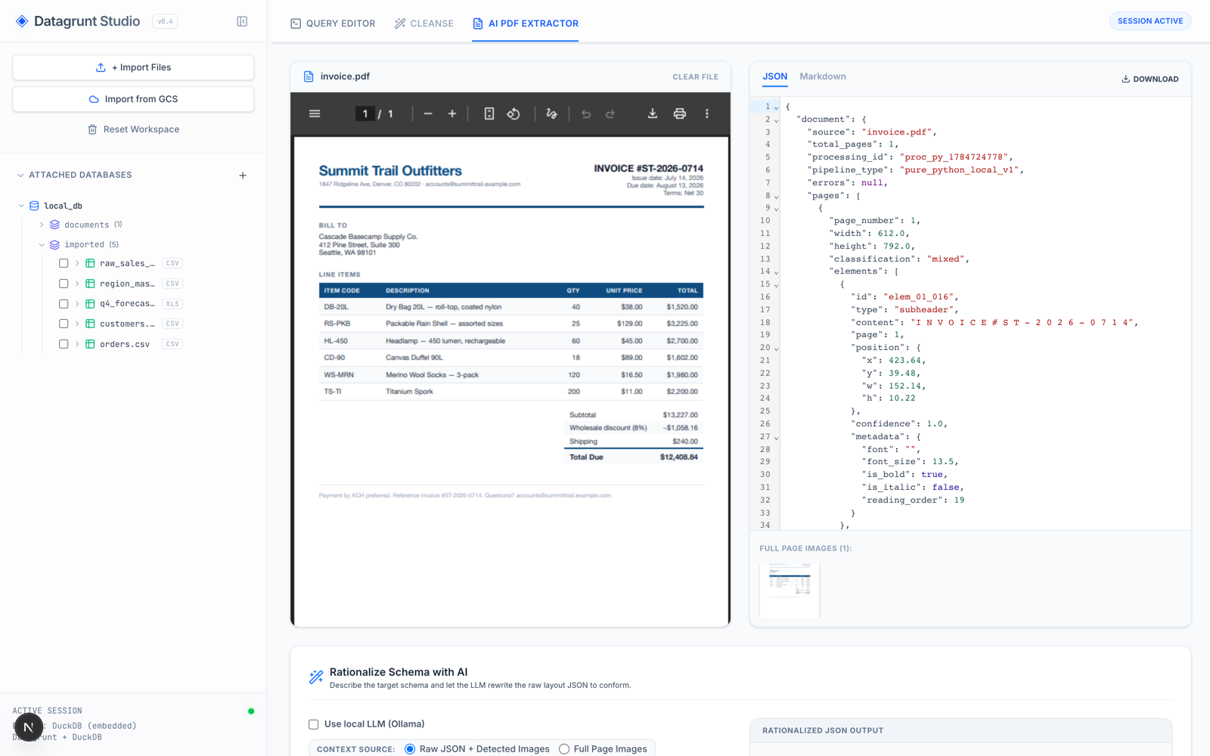Zoom in on the PDF viewer
This screenshot has height=756, width=1210.
(x=452, y=113)
